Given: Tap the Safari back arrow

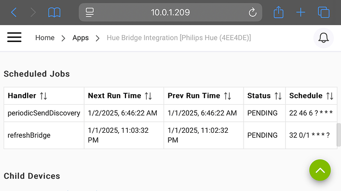Looking at the screenshot, I should 14,12.
